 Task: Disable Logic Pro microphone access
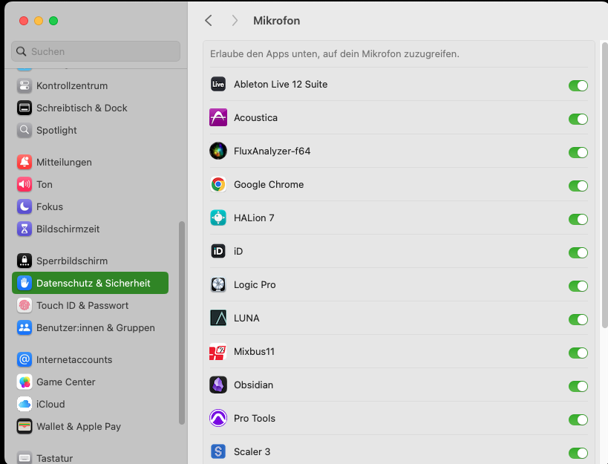click(x=578, y=286)
